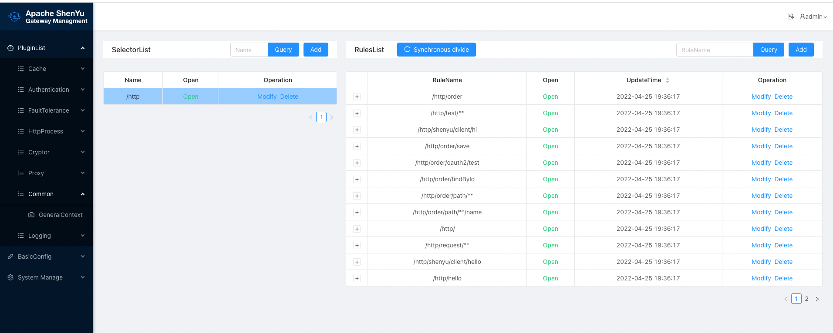The image size is (833, 333).
Task: Click the import/export icon beside admin
Action: (790, 17)
